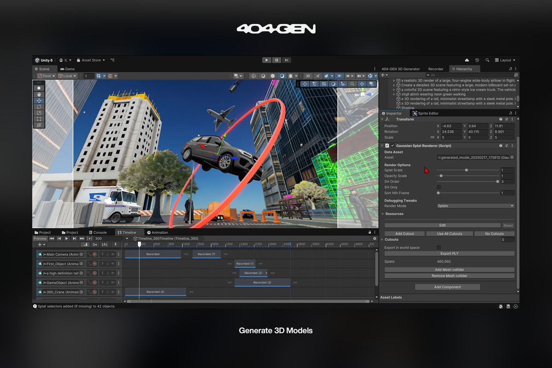Switch to the Game tab
The height and width of the screenshot is (368, 552).
(67, 69)
